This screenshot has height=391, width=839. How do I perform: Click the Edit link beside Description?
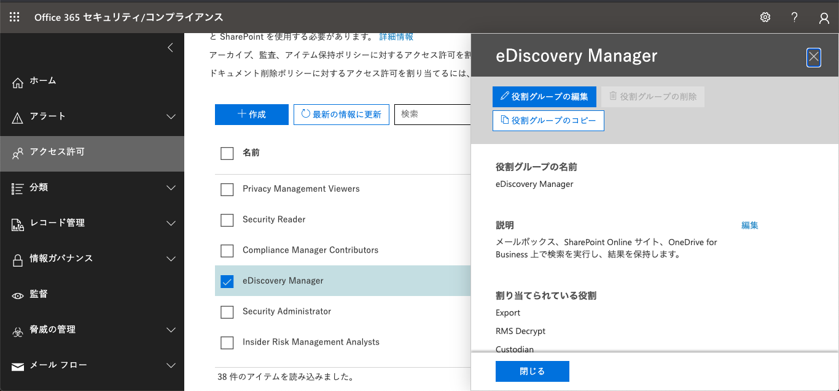click(x=749, y=226)
